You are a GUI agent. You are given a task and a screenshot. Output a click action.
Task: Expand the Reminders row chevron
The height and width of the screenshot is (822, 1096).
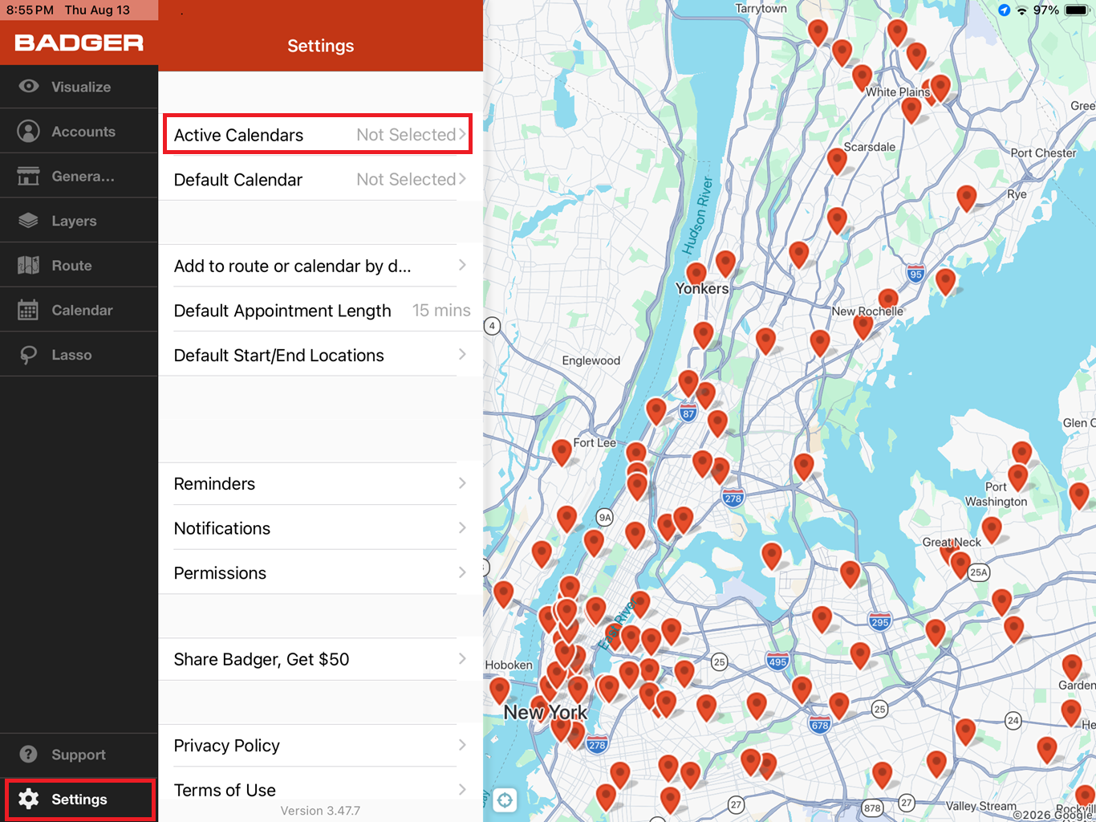tap(462, 482)
